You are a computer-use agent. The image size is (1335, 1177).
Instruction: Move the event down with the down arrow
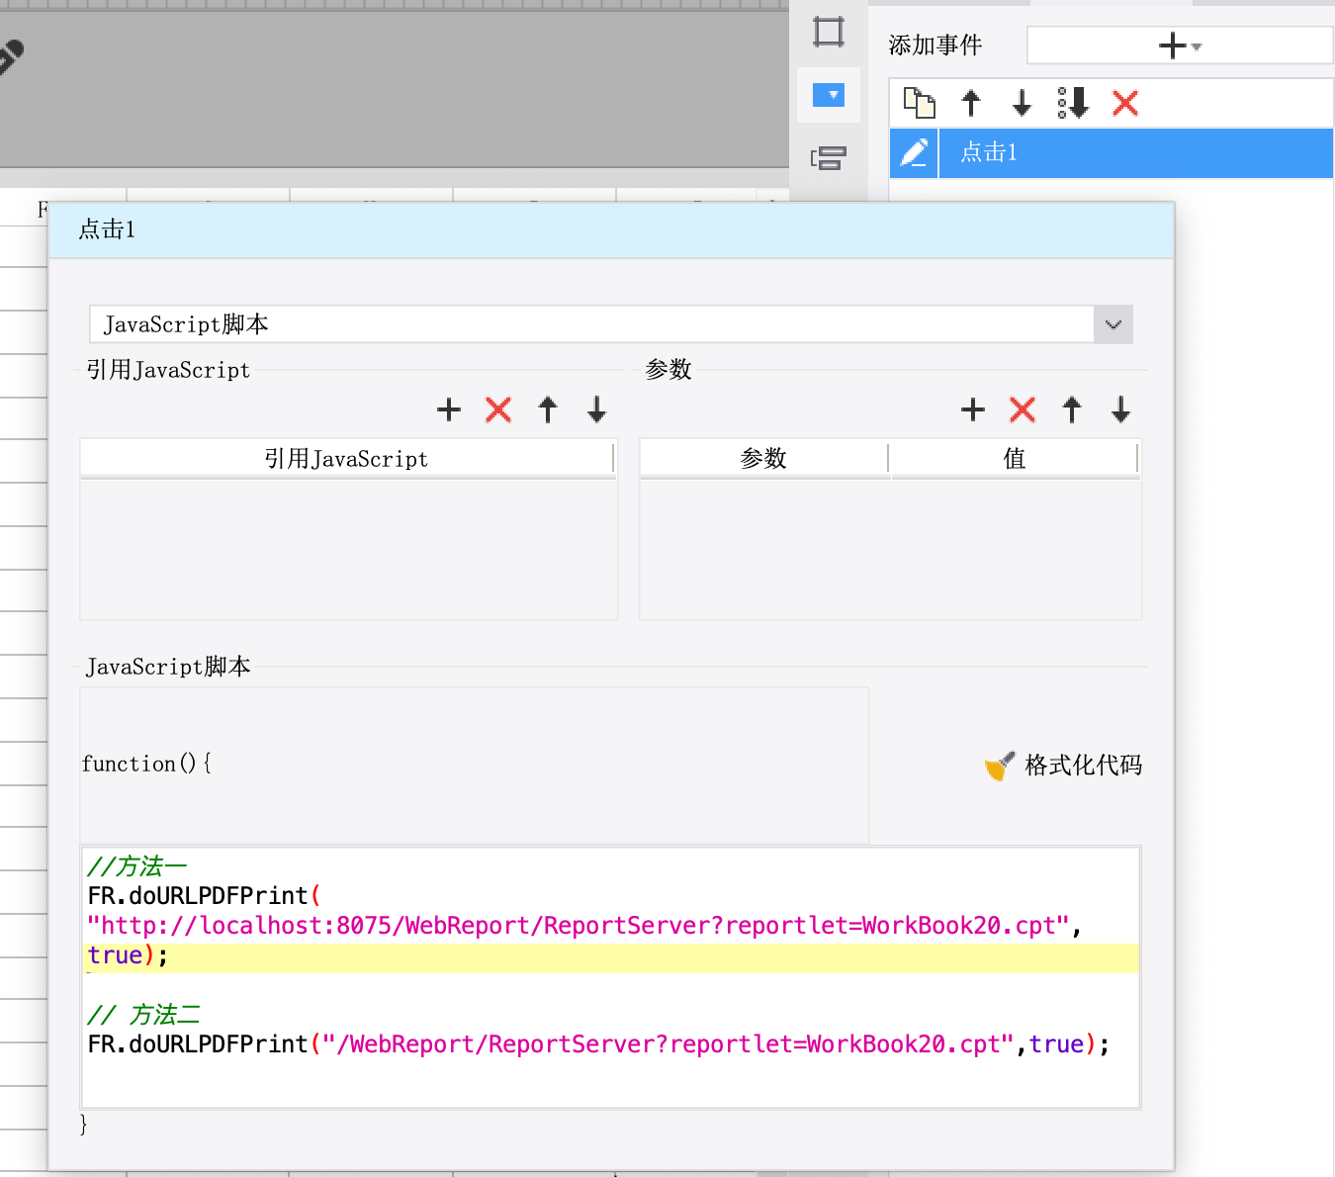coord(1022,103)
